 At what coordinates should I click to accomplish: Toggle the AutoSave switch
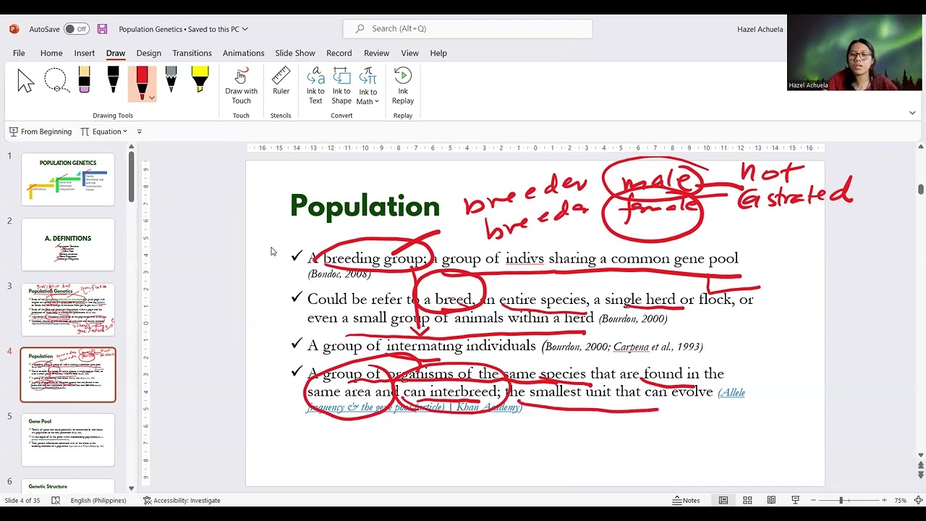[76, 29]
